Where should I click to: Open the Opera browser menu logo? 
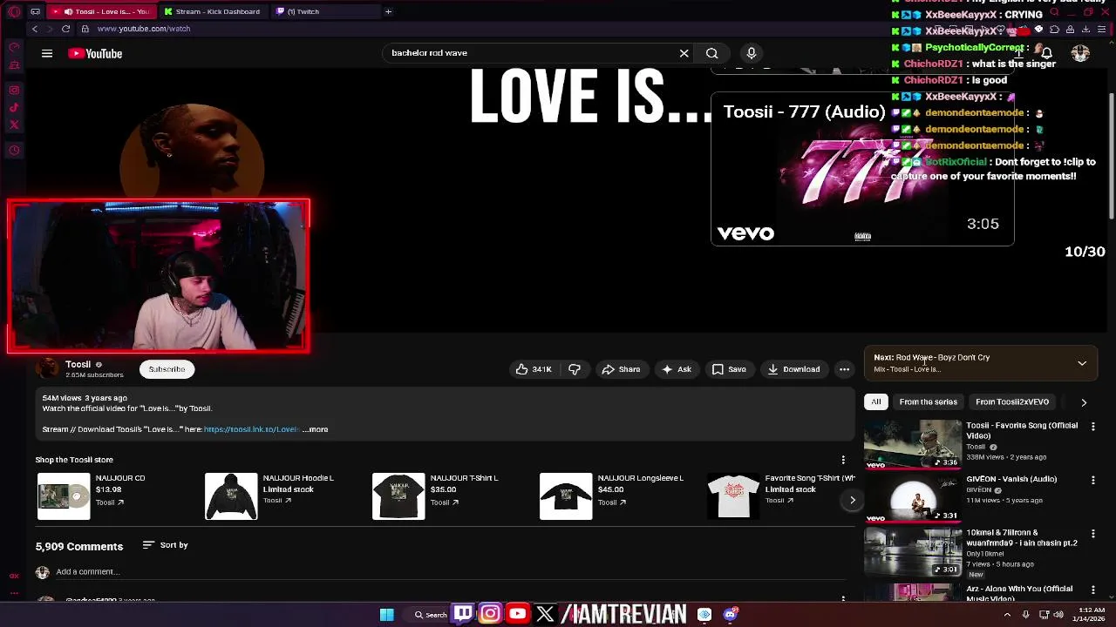click(14, 11)
